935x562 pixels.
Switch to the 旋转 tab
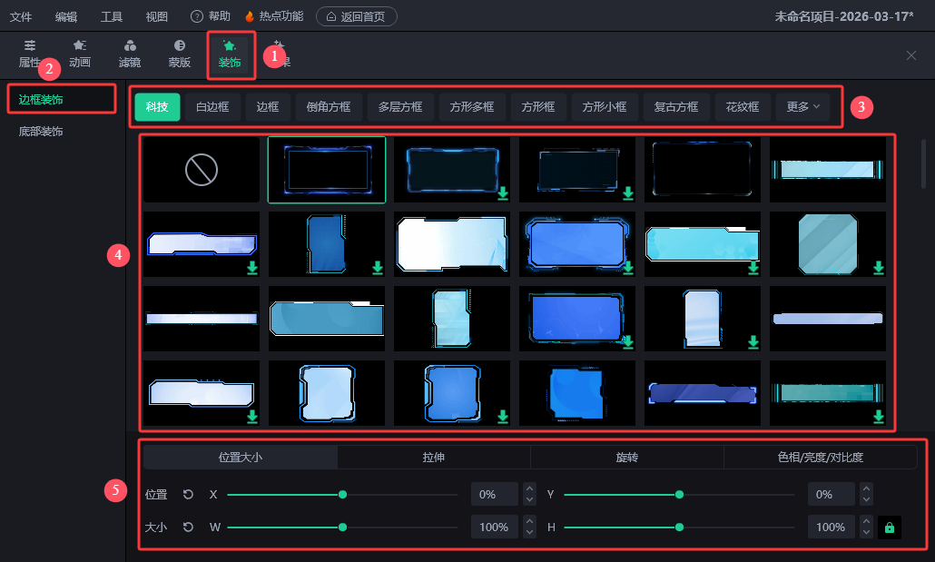coord(626,458)
